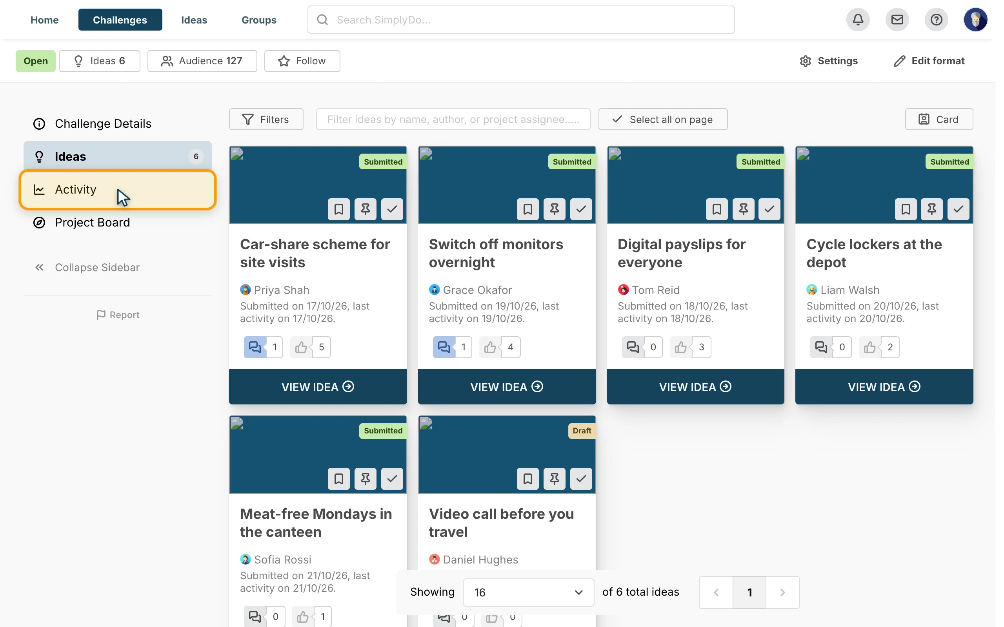Open the messages envelope icon

[x=897, y=20]
